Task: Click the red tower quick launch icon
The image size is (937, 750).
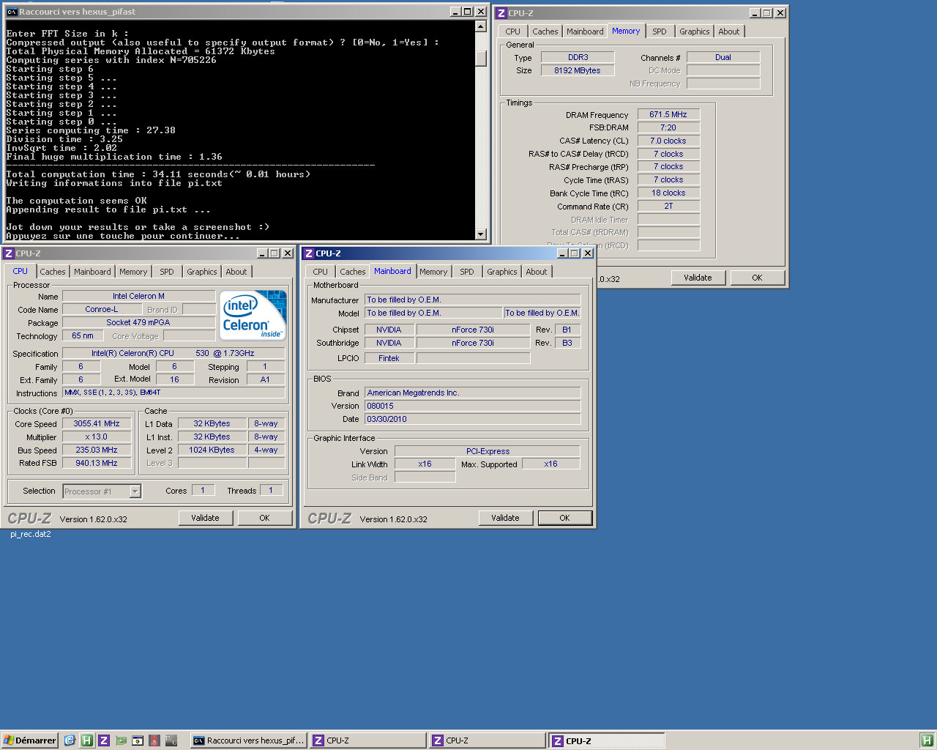Action: (x=154, y=740)
